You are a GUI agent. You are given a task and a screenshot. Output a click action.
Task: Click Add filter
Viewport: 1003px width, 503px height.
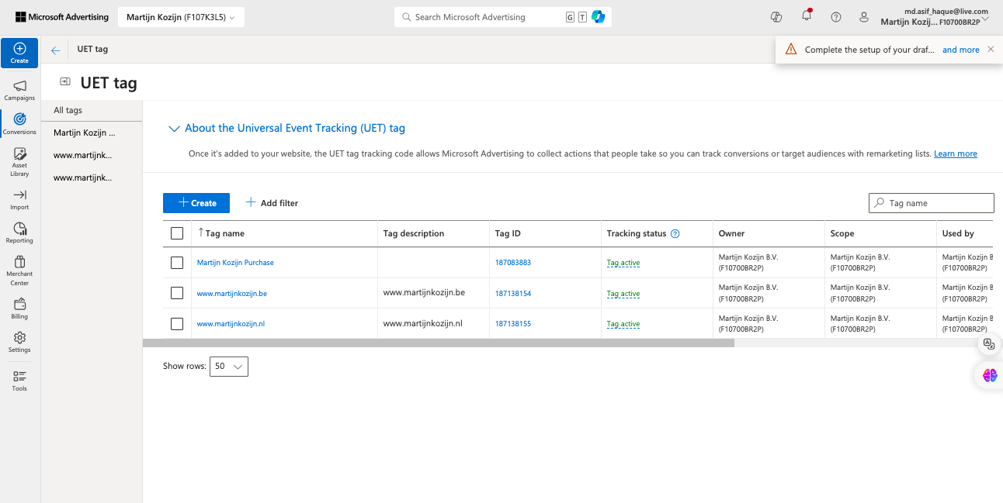(272, 203)
